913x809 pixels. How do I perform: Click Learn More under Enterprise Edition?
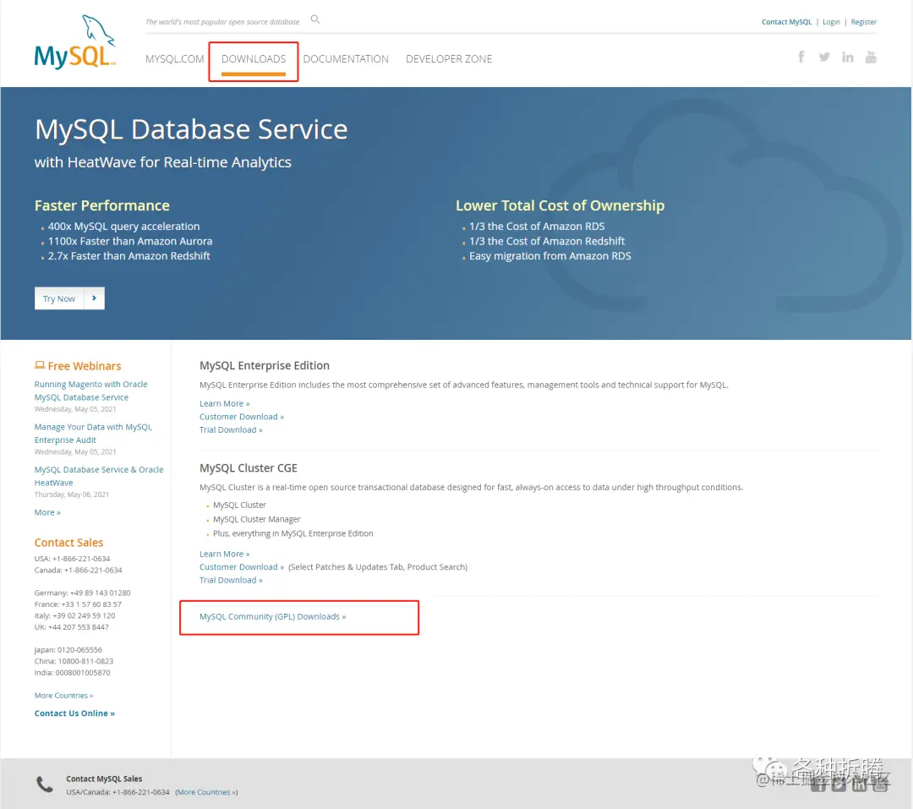pos(224,403)
